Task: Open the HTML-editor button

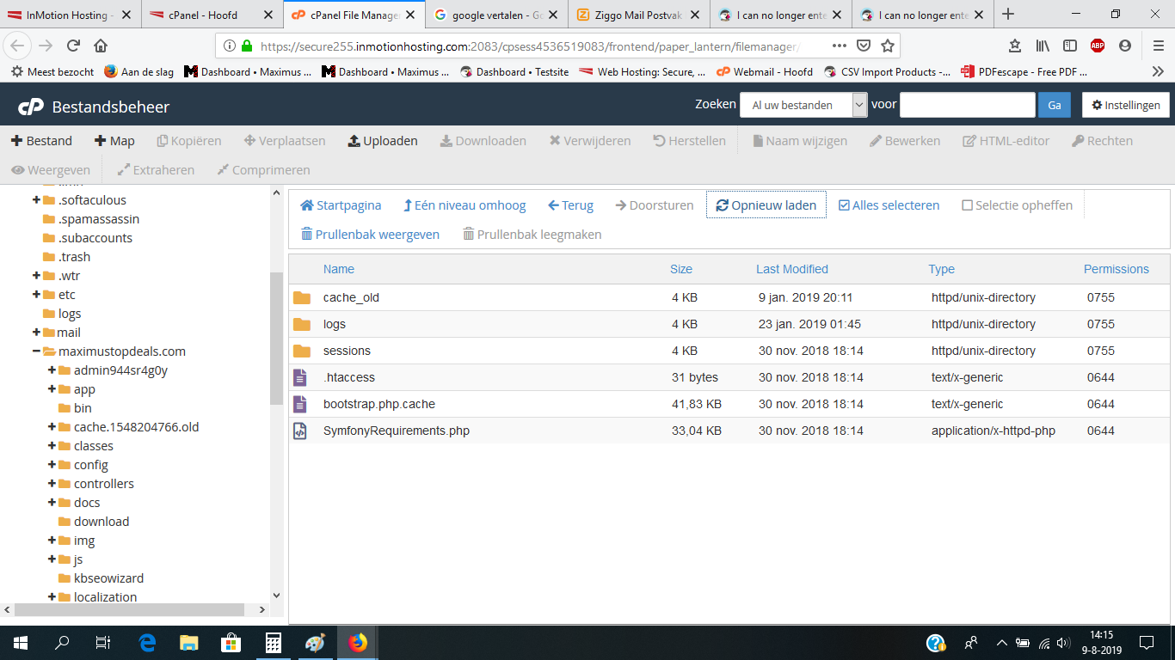Action: (1006, 141)
